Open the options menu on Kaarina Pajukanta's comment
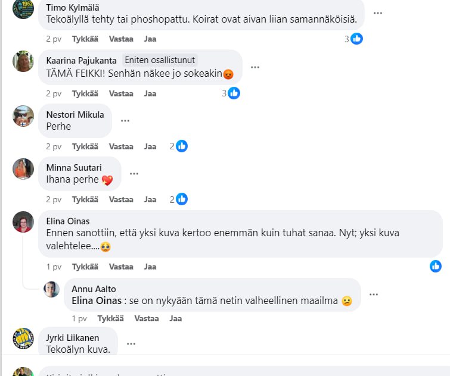 (x=255, y=67)
